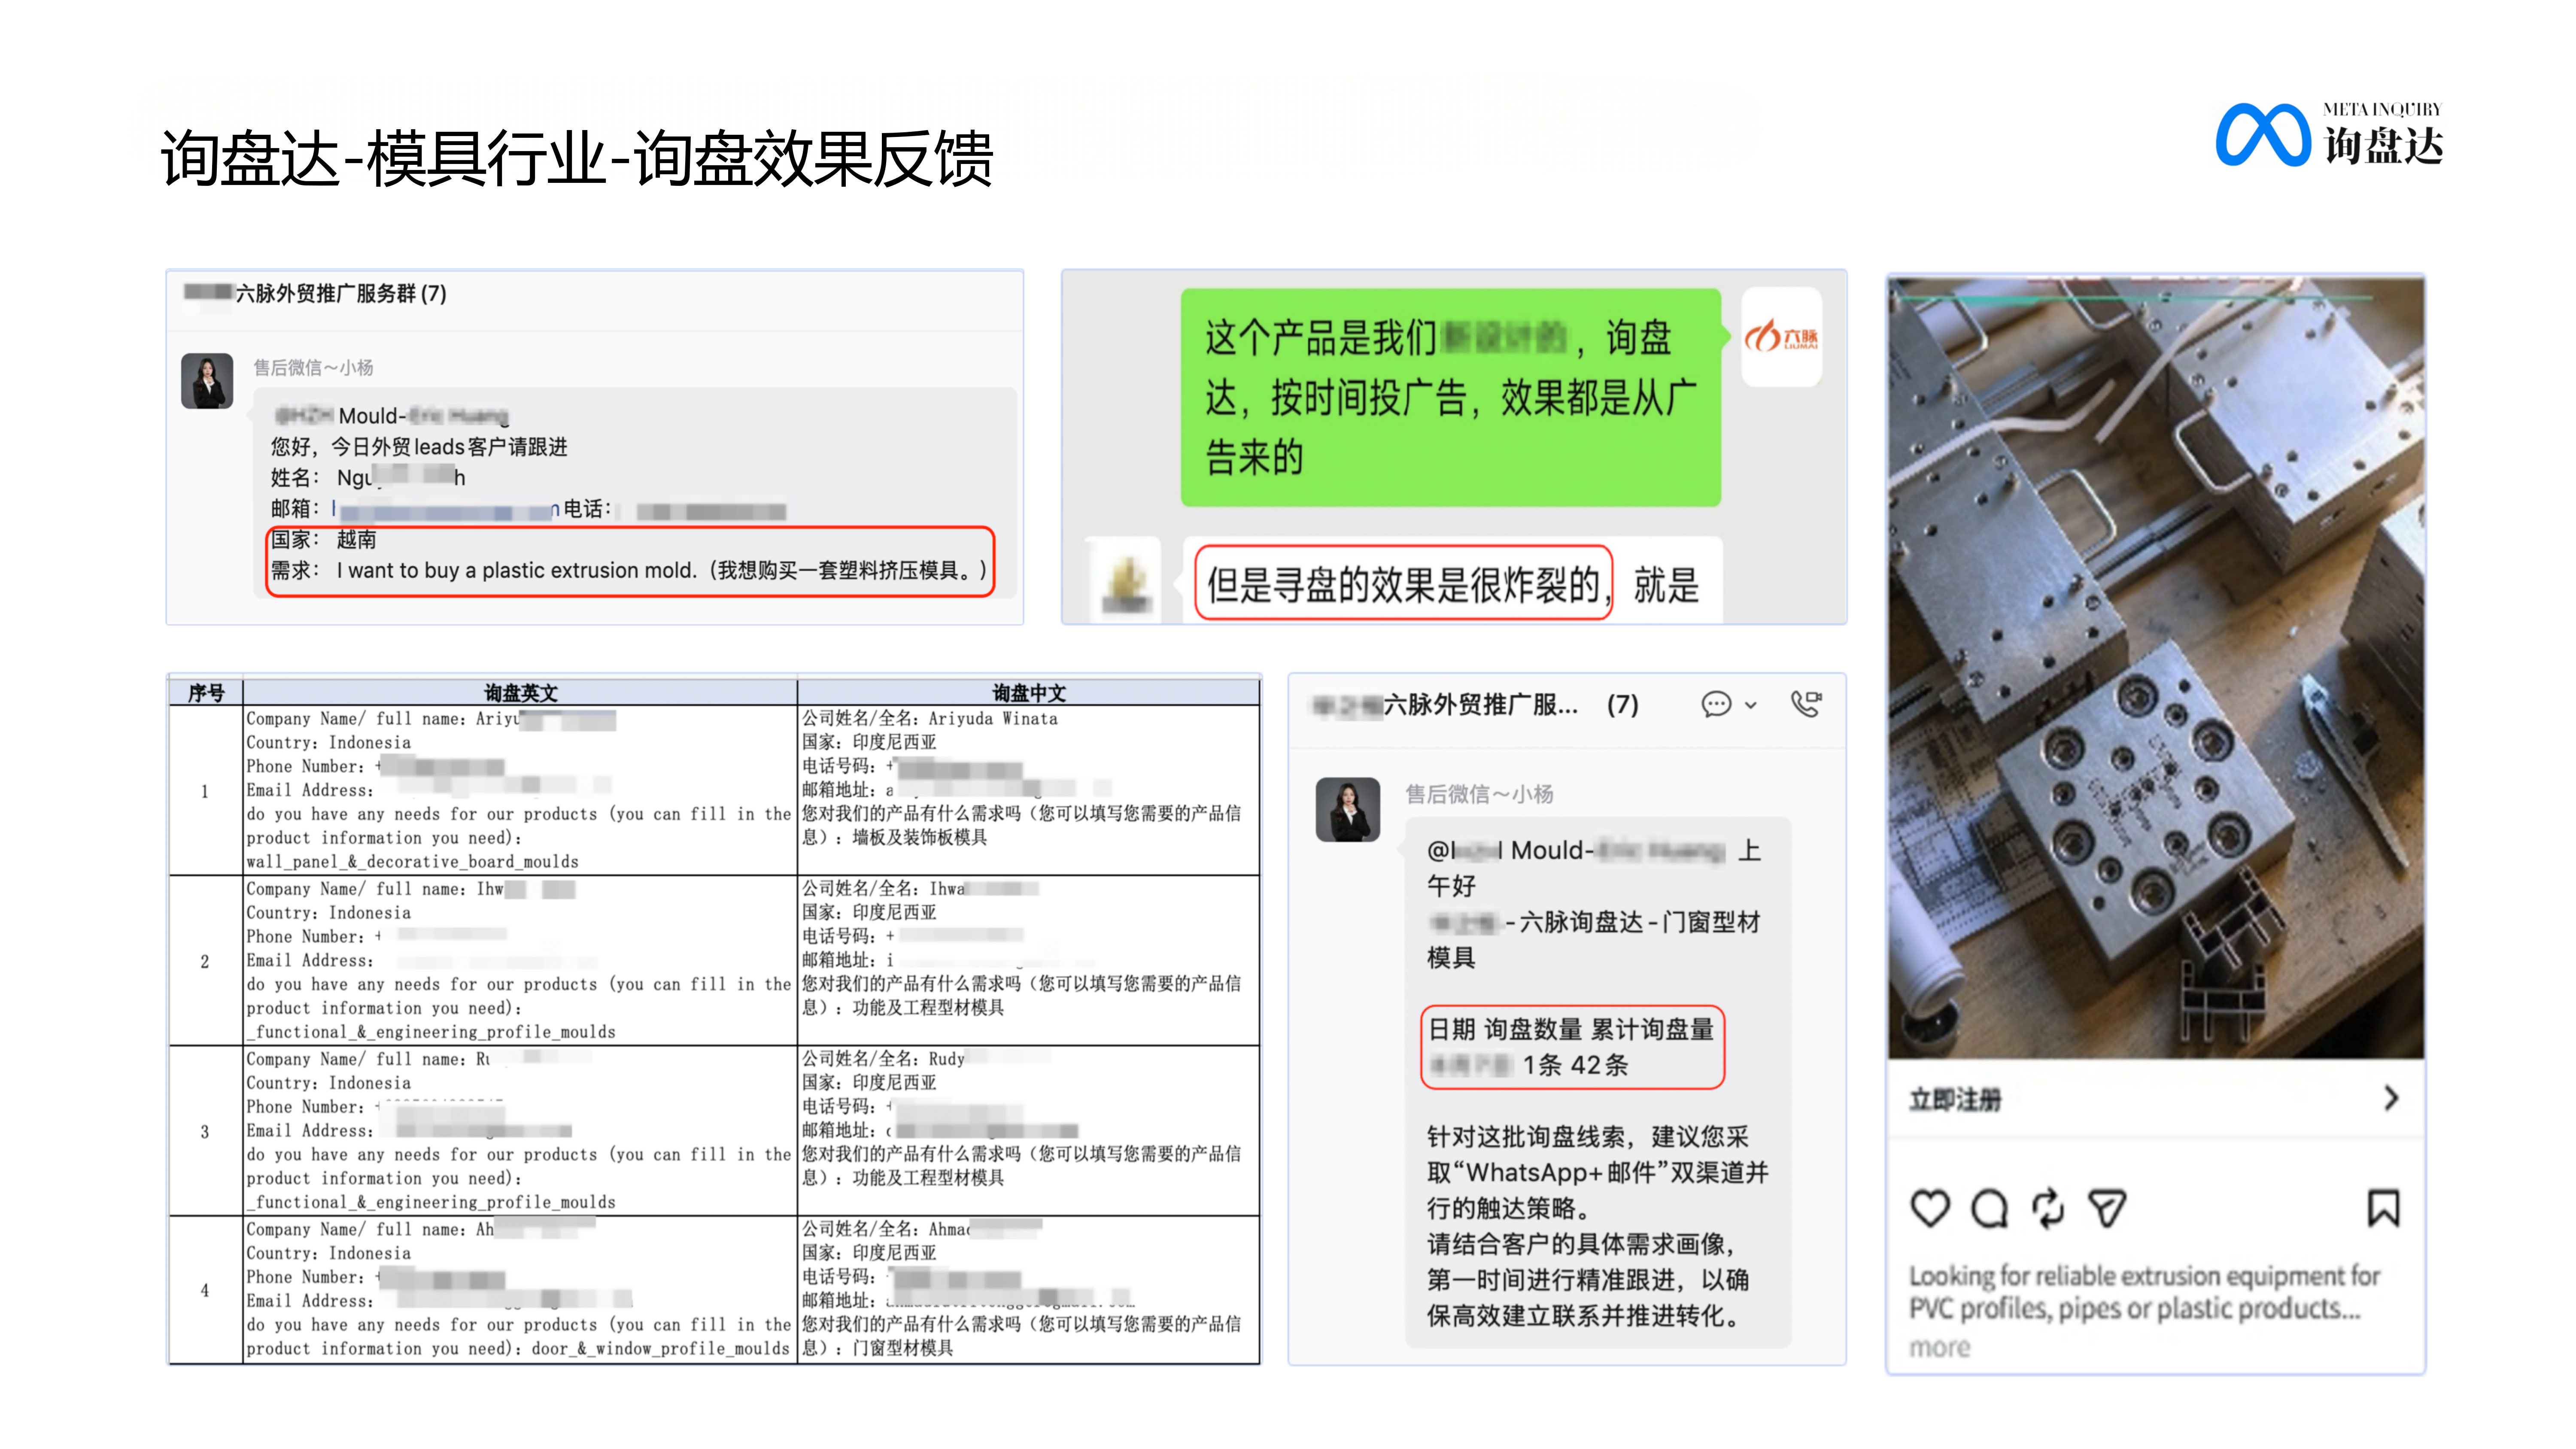The image size is (2576, 1449).
Task: Open comments with the speech bubble icon
Action: [x=1989, y=1208]
